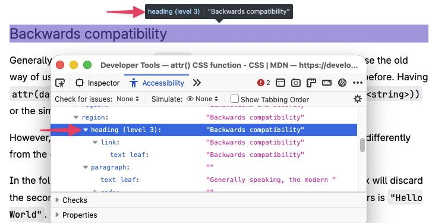Open the error count indicator showing 2
This screenshot has height=223, width=432.
(263, 83)
